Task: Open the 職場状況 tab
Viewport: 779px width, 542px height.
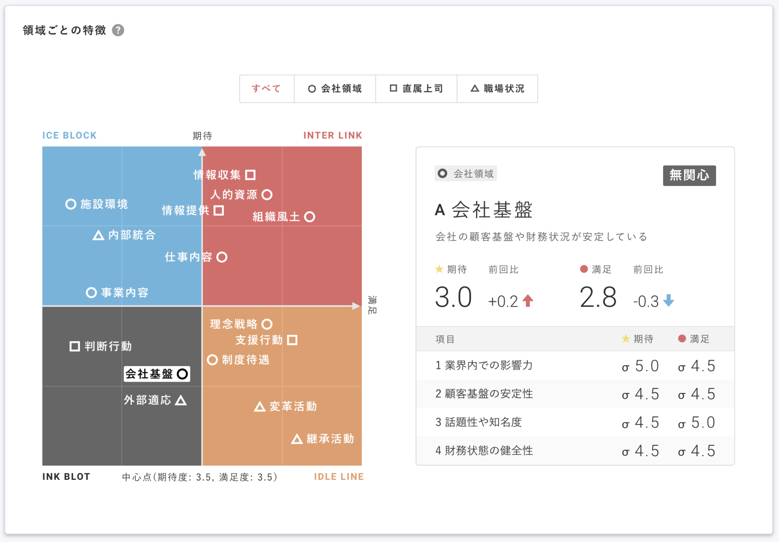Action: click(497, 89)
